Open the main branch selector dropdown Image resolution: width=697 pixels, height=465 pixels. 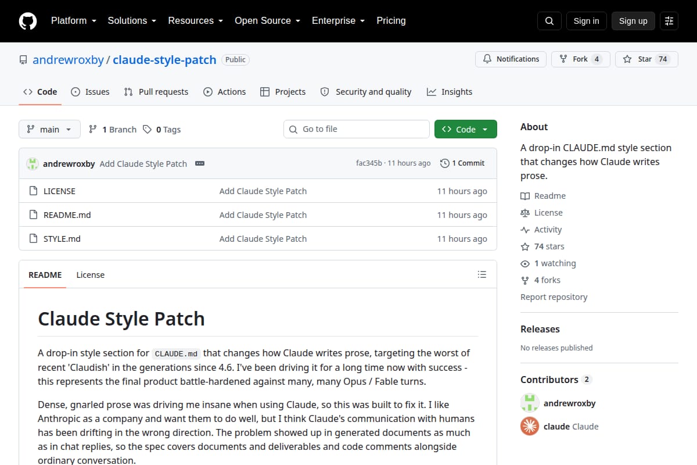(49, 129)
